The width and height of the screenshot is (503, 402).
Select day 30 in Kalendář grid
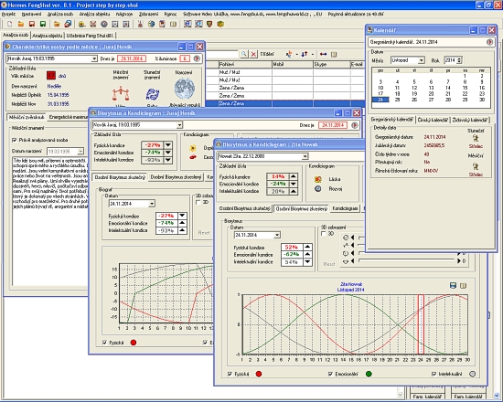pyautogui.click(x=482, y=100)
